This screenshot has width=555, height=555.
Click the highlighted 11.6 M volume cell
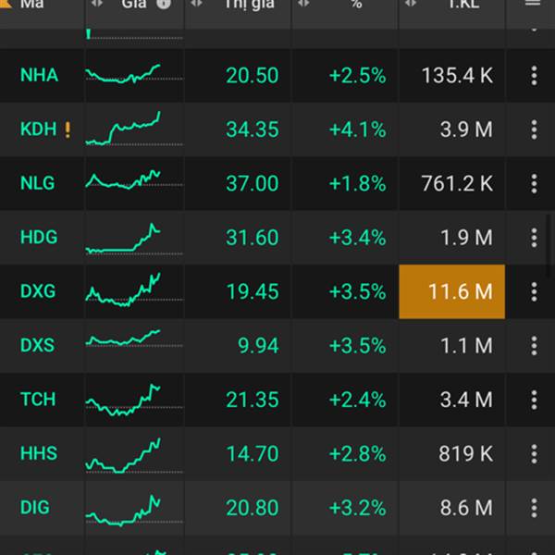coord(452,291)
